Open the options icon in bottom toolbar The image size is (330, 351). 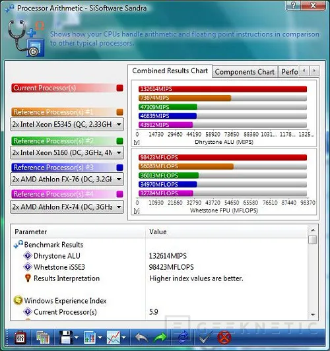[20, 337]
